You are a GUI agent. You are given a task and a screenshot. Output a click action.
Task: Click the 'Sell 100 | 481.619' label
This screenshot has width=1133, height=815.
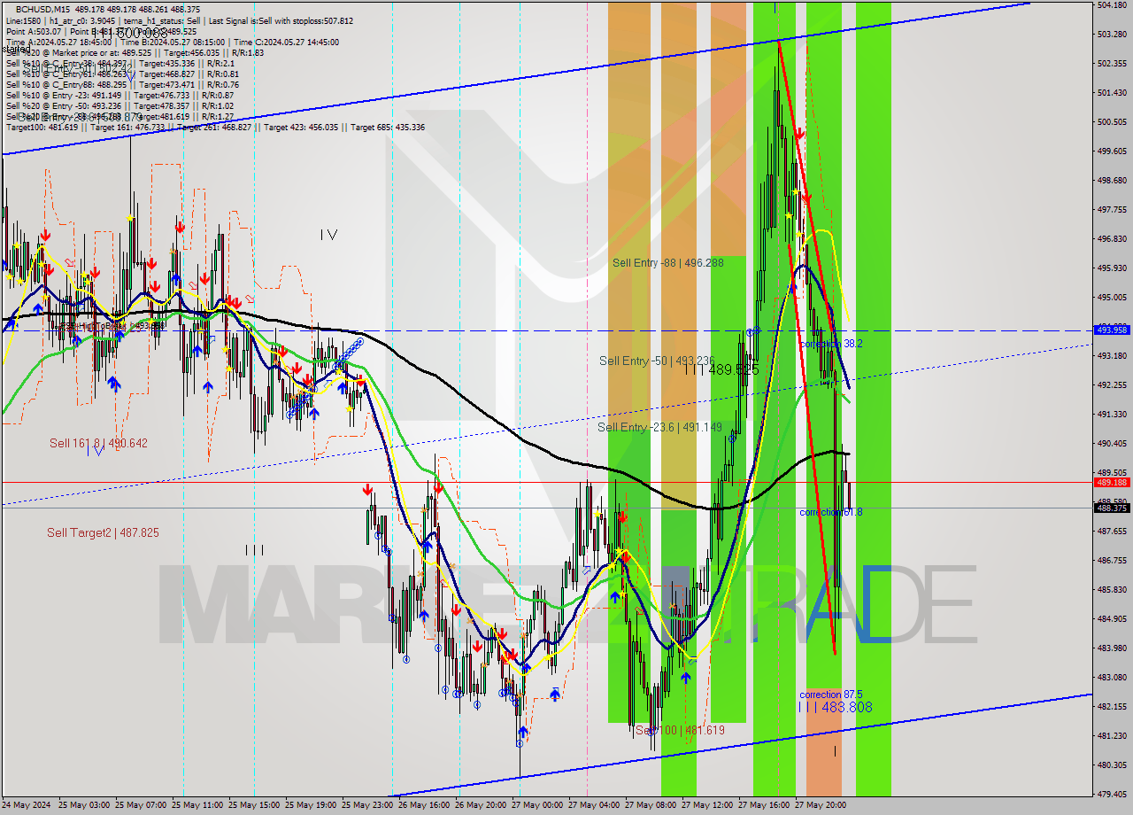[x=680, y=730]
